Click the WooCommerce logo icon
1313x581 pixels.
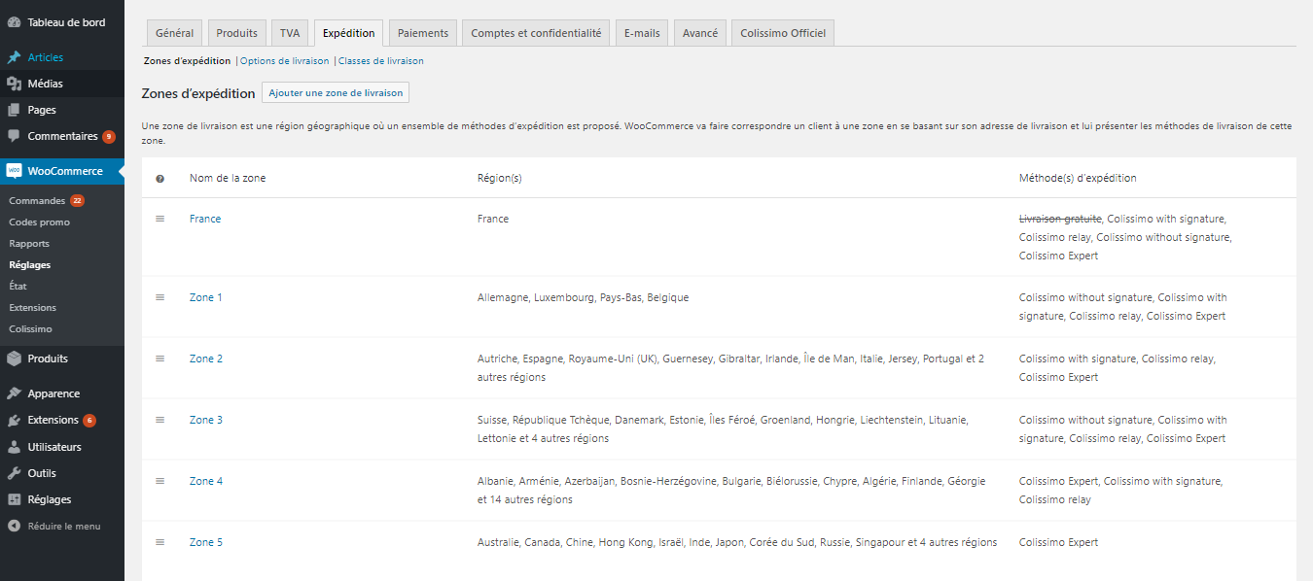(14, 171)
